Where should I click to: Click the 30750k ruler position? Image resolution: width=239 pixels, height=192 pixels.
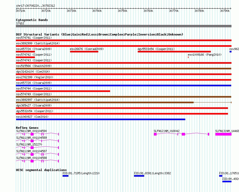point(122,11)
